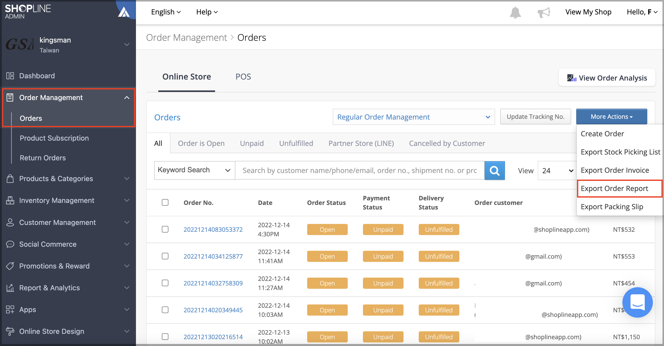Select the All orders filter tab
664x346 pixels.
click(158, 143)
